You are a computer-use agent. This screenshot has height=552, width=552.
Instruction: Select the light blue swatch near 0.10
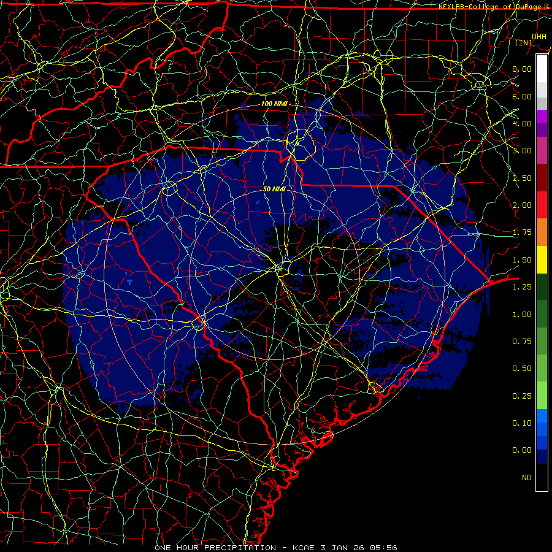click(542, 415)
